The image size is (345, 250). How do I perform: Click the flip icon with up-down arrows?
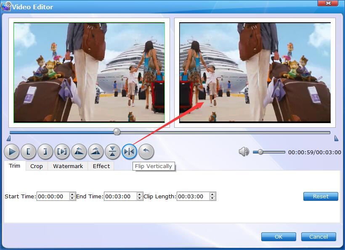coord(113,151)
